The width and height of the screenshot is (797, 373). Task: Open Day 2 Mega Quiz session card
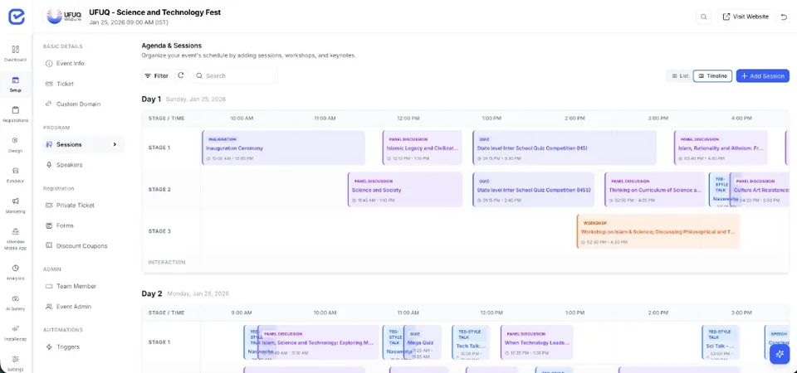423,342
